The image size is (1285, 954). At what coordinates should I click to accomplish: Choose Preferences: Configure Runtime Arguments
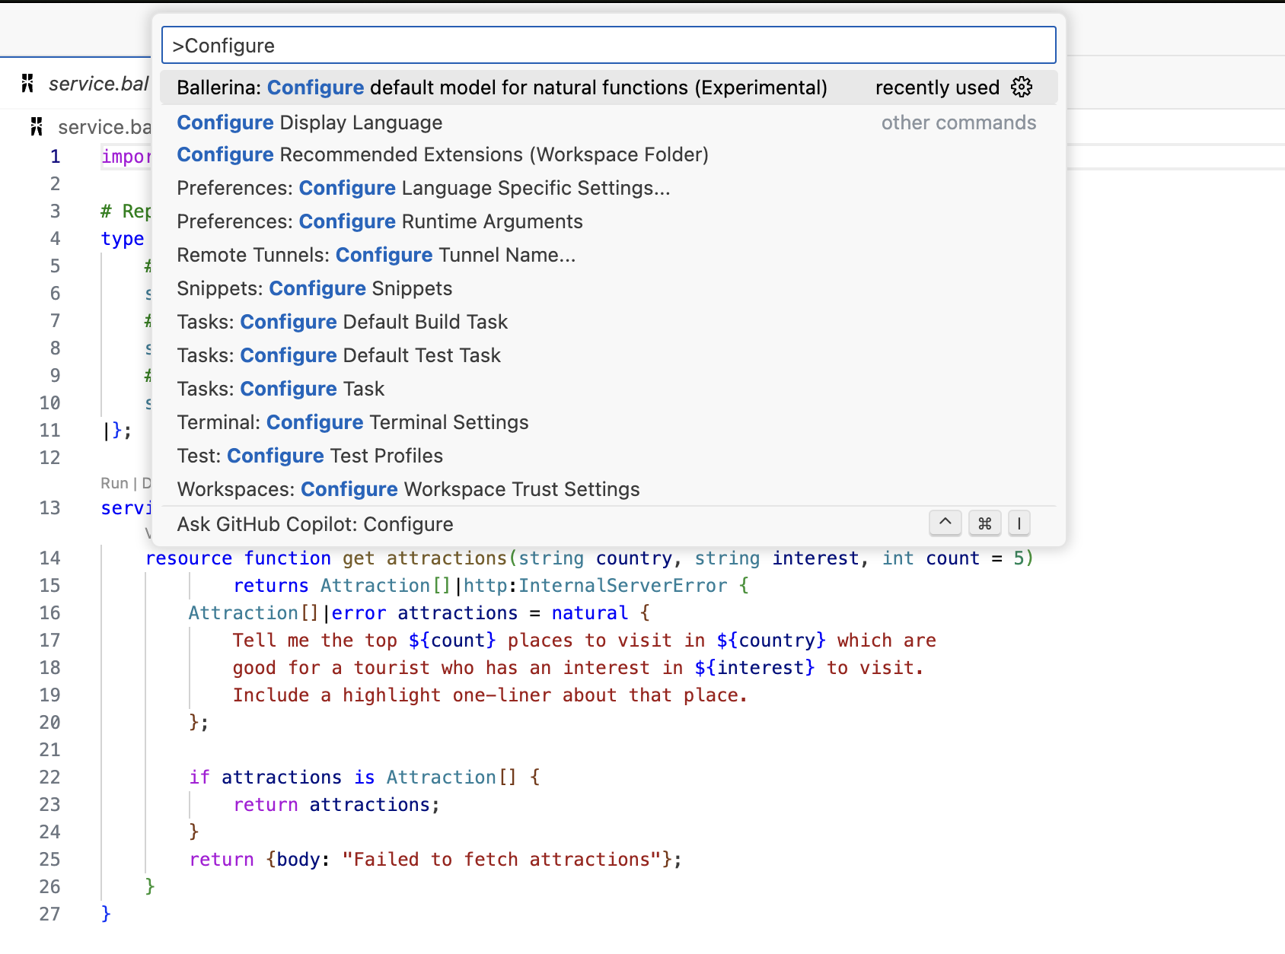coord(608,221)
